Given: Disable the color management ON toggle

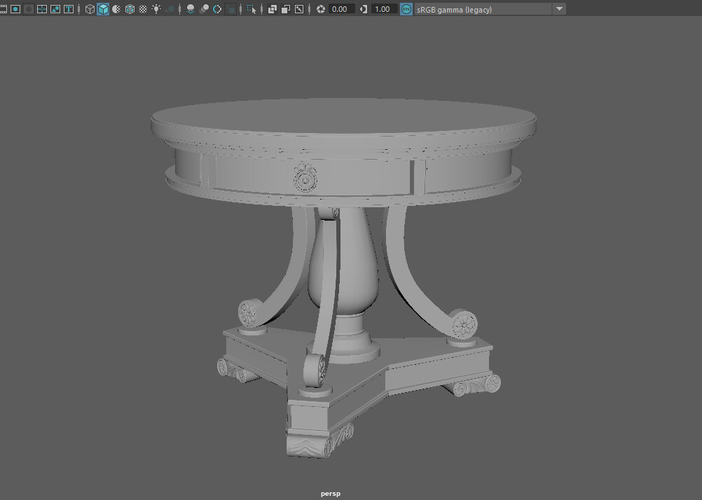Looking at the screenshot, I should coord(404,9).
